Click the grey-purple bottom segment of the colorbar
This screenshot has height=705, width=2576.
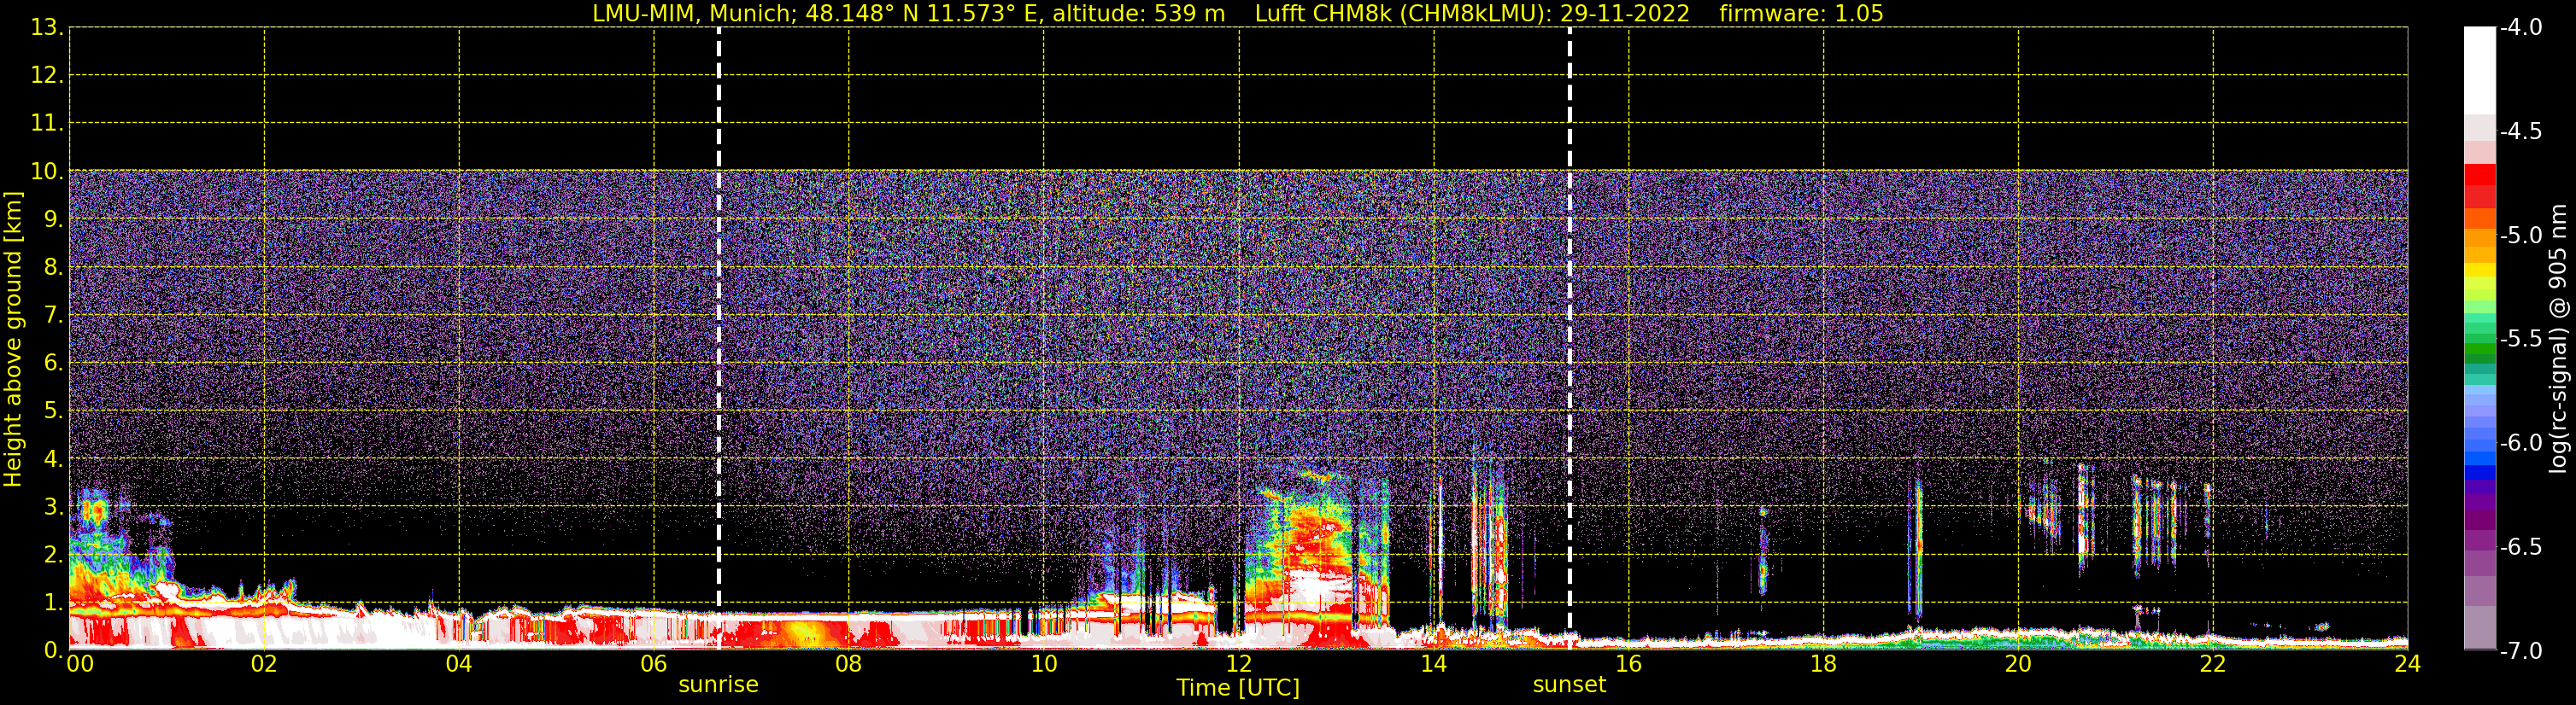pos(2480,629)
